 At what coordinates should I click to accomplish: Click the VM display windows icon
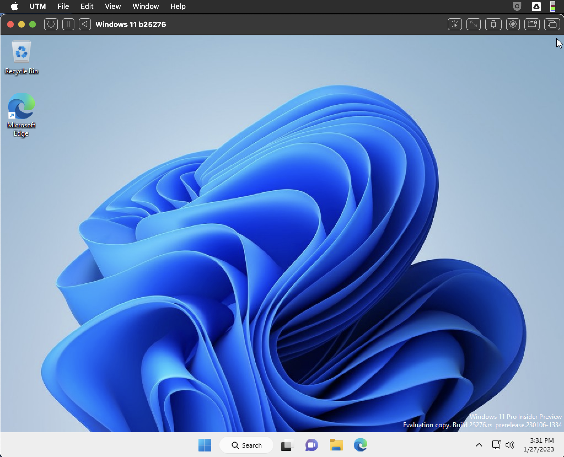coord(551,24)
